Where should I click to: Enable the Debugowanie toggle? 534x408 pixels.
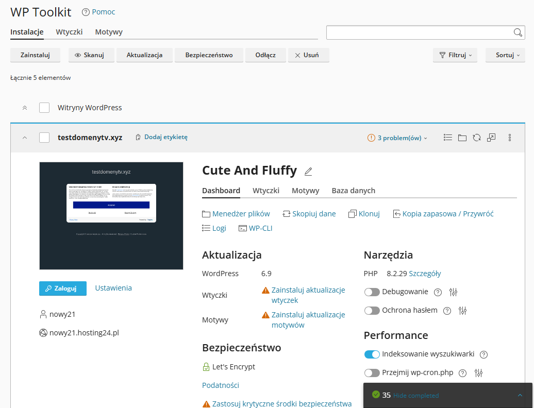point(372,292)
